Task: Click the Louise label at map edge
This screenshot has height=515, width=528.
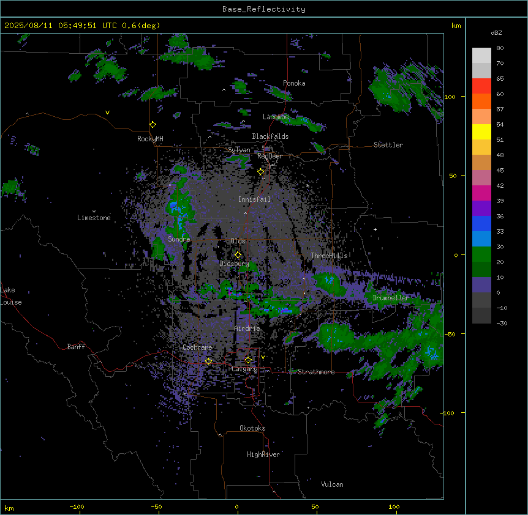Action: click(11, 302)
